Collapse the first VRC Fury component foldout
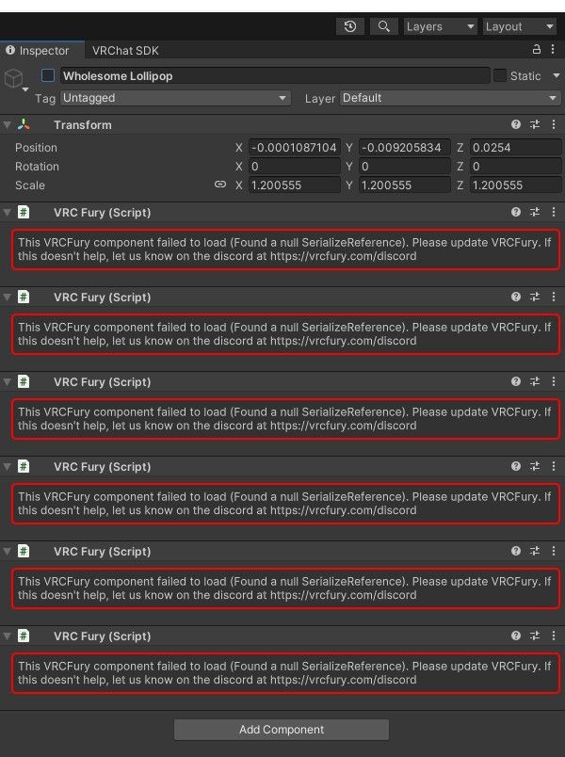This screenshot has height=757, width=565. [x=8, y=213]
